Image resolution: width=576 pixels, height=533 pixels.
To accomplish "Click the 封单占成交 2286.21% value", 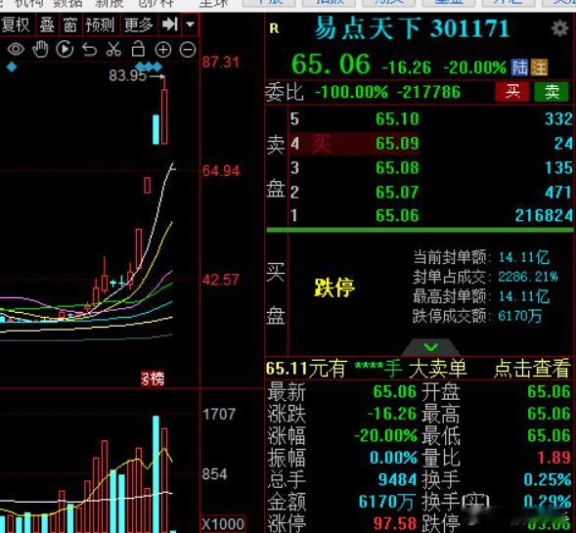I will click(528, 277).
